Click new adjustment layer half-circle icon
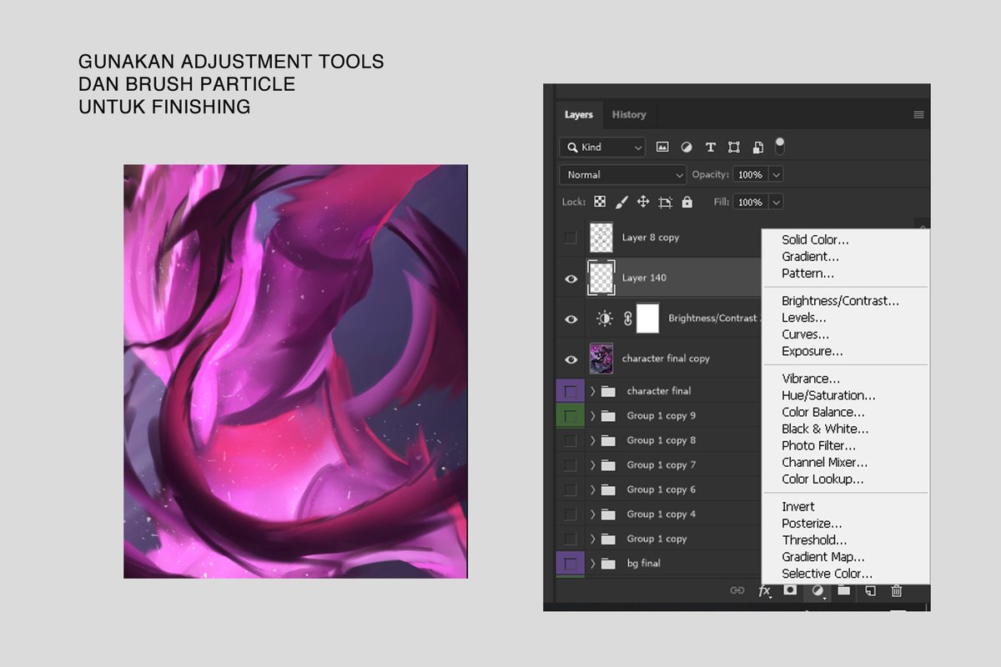1001x667 pixels. click(817, 591)
